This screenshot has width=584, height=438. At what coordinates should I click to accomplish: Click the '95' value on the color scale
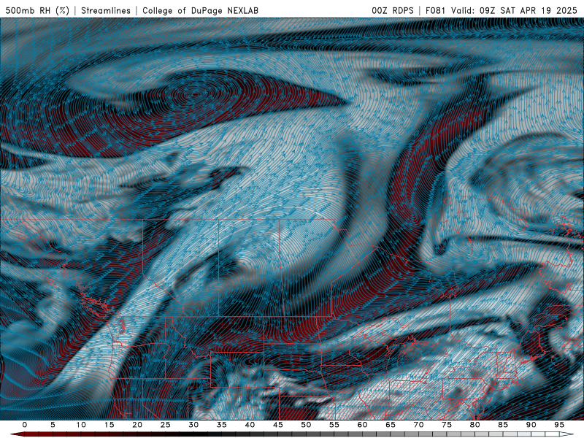559,425
